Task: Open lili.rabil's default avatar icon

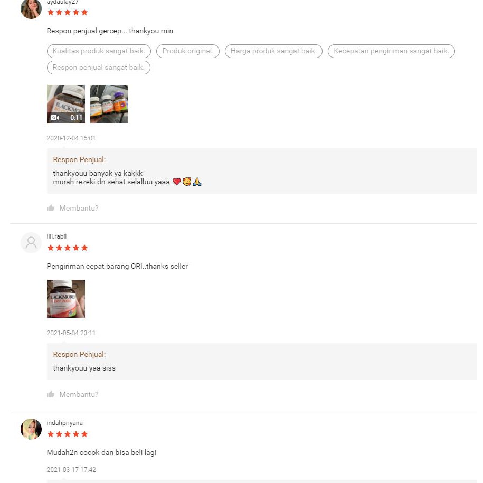Action: (31, 243)
